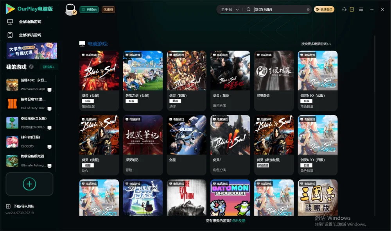Viewport: 391px width, 231px height.
Task: Open the 优惠券 coupon button
Action: click(x=108, y=10)
